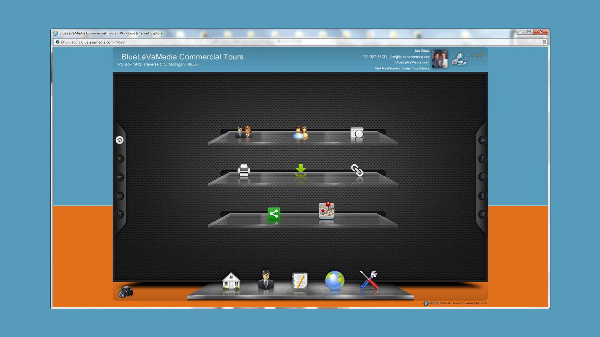Click the asterisk icon in right sidebar
The image size is (600, 337).
483,214
